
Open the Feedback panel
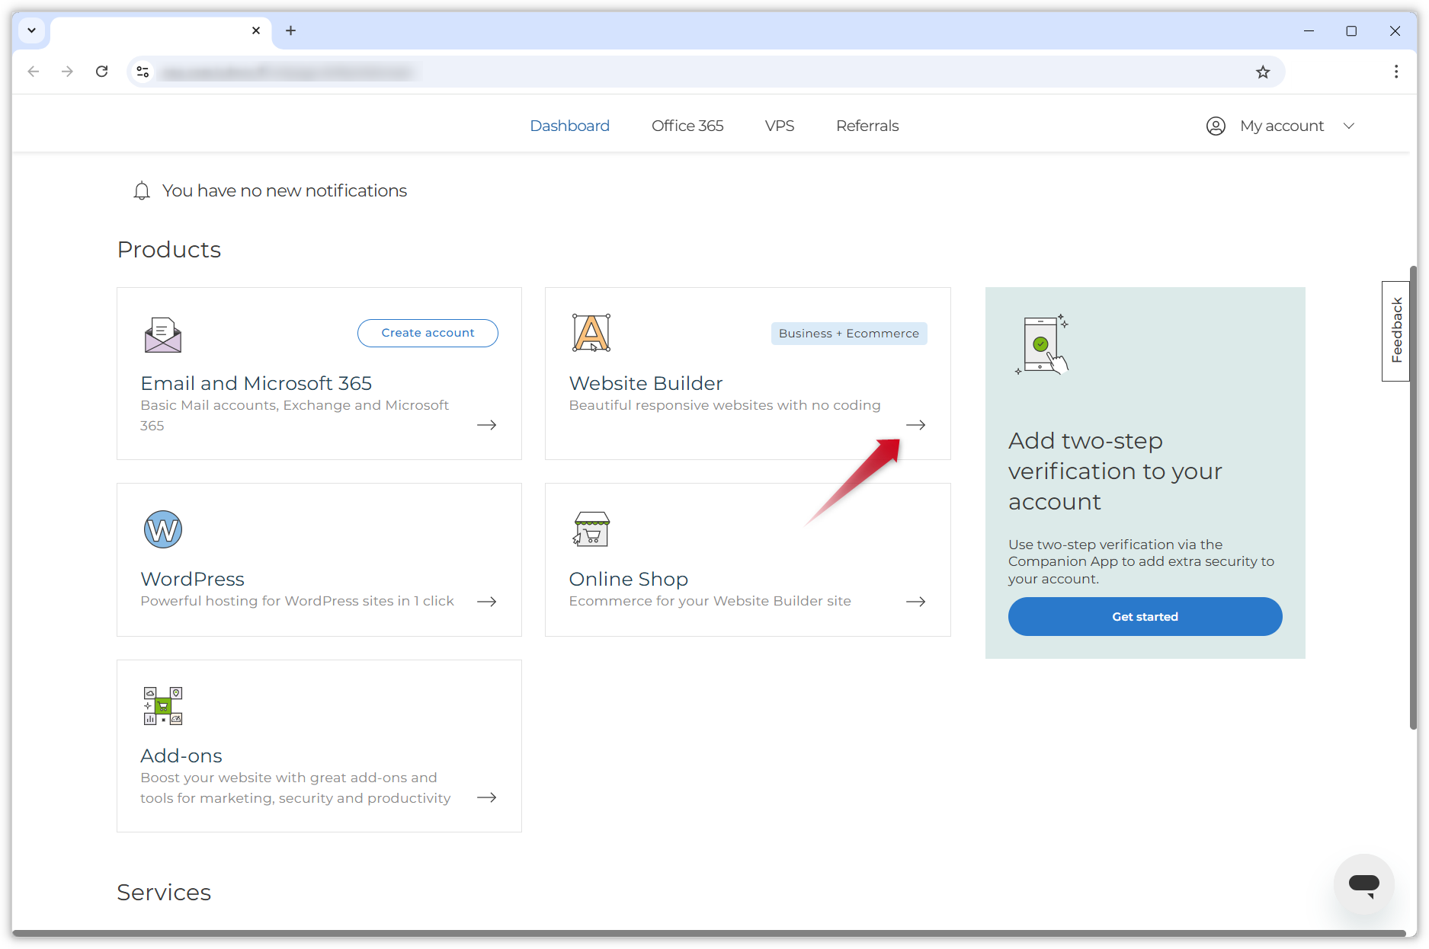click(x=1395, y=331)
